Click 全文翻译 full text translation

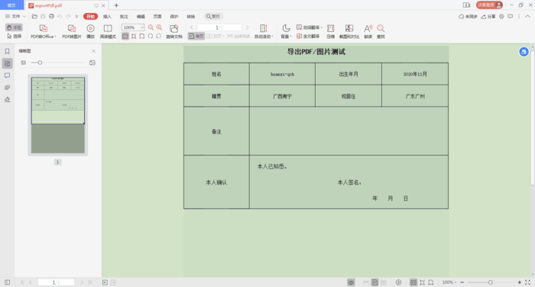click(x=308, y=36)
